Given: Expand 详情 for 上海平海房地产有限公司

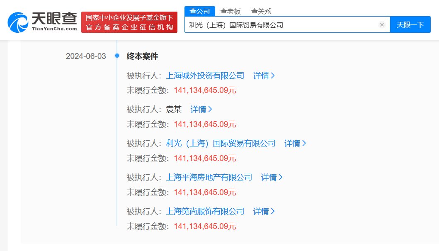Looking at the screenshot, I should [x=271, y=177].
